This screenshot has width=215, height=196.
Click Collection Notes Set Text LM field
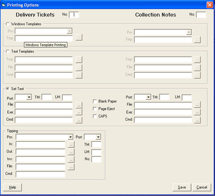[187, 97]
